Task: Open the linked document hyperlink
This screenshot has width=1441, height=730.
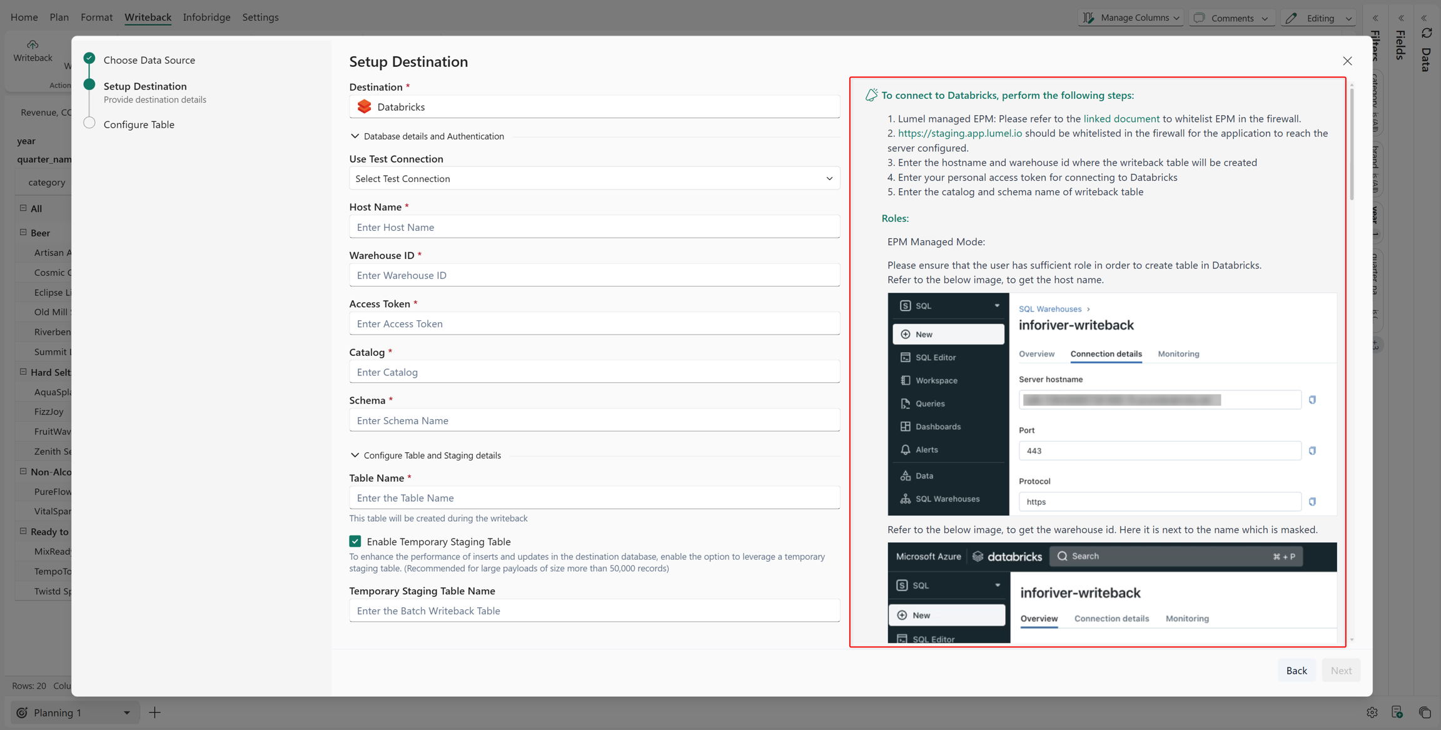Action: click(1121, 118)
